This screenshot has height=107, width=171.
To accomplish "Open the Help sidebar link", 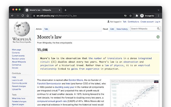I will (14, 77).
